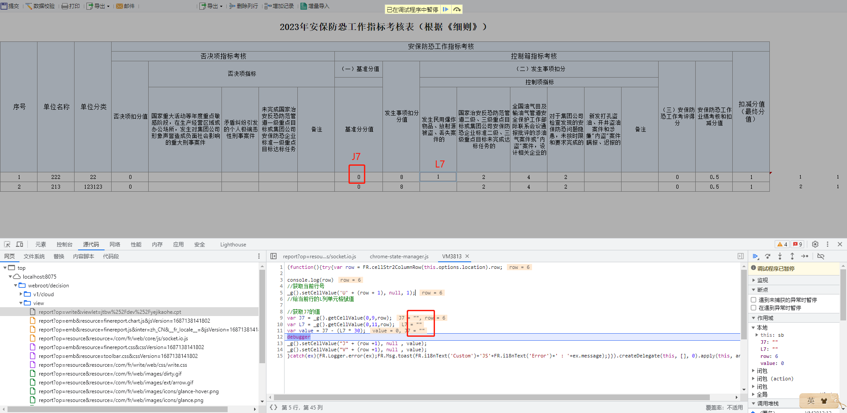This screenshot has height=413, width=847.
Task: Click the warnings count badge showing 4
Action: coord(782,244)
